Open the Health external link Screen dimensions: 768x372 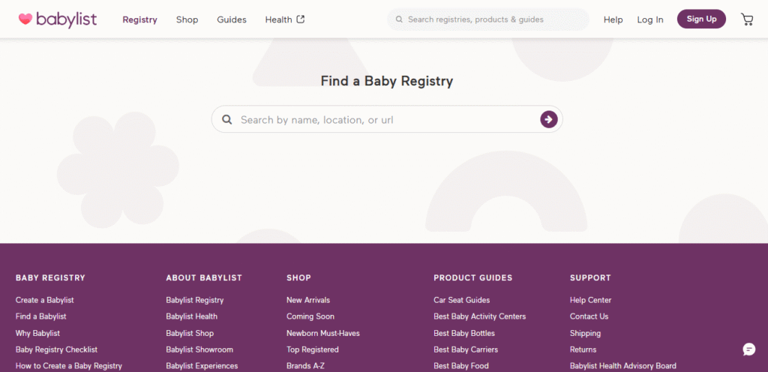pyautogui.click(x=284, y=19)
